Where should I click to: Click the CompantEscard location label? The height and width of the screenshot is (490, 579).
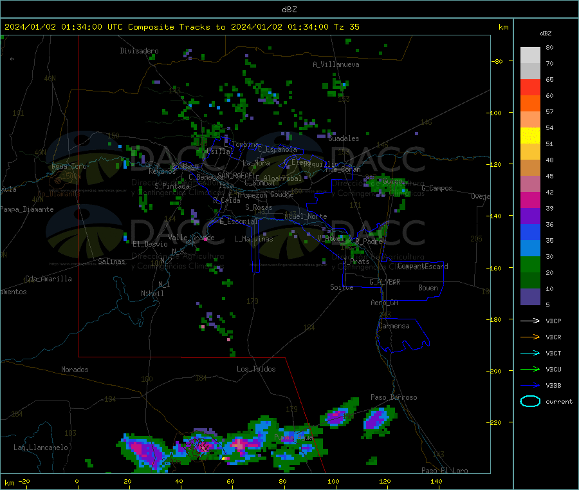(423, 266)
